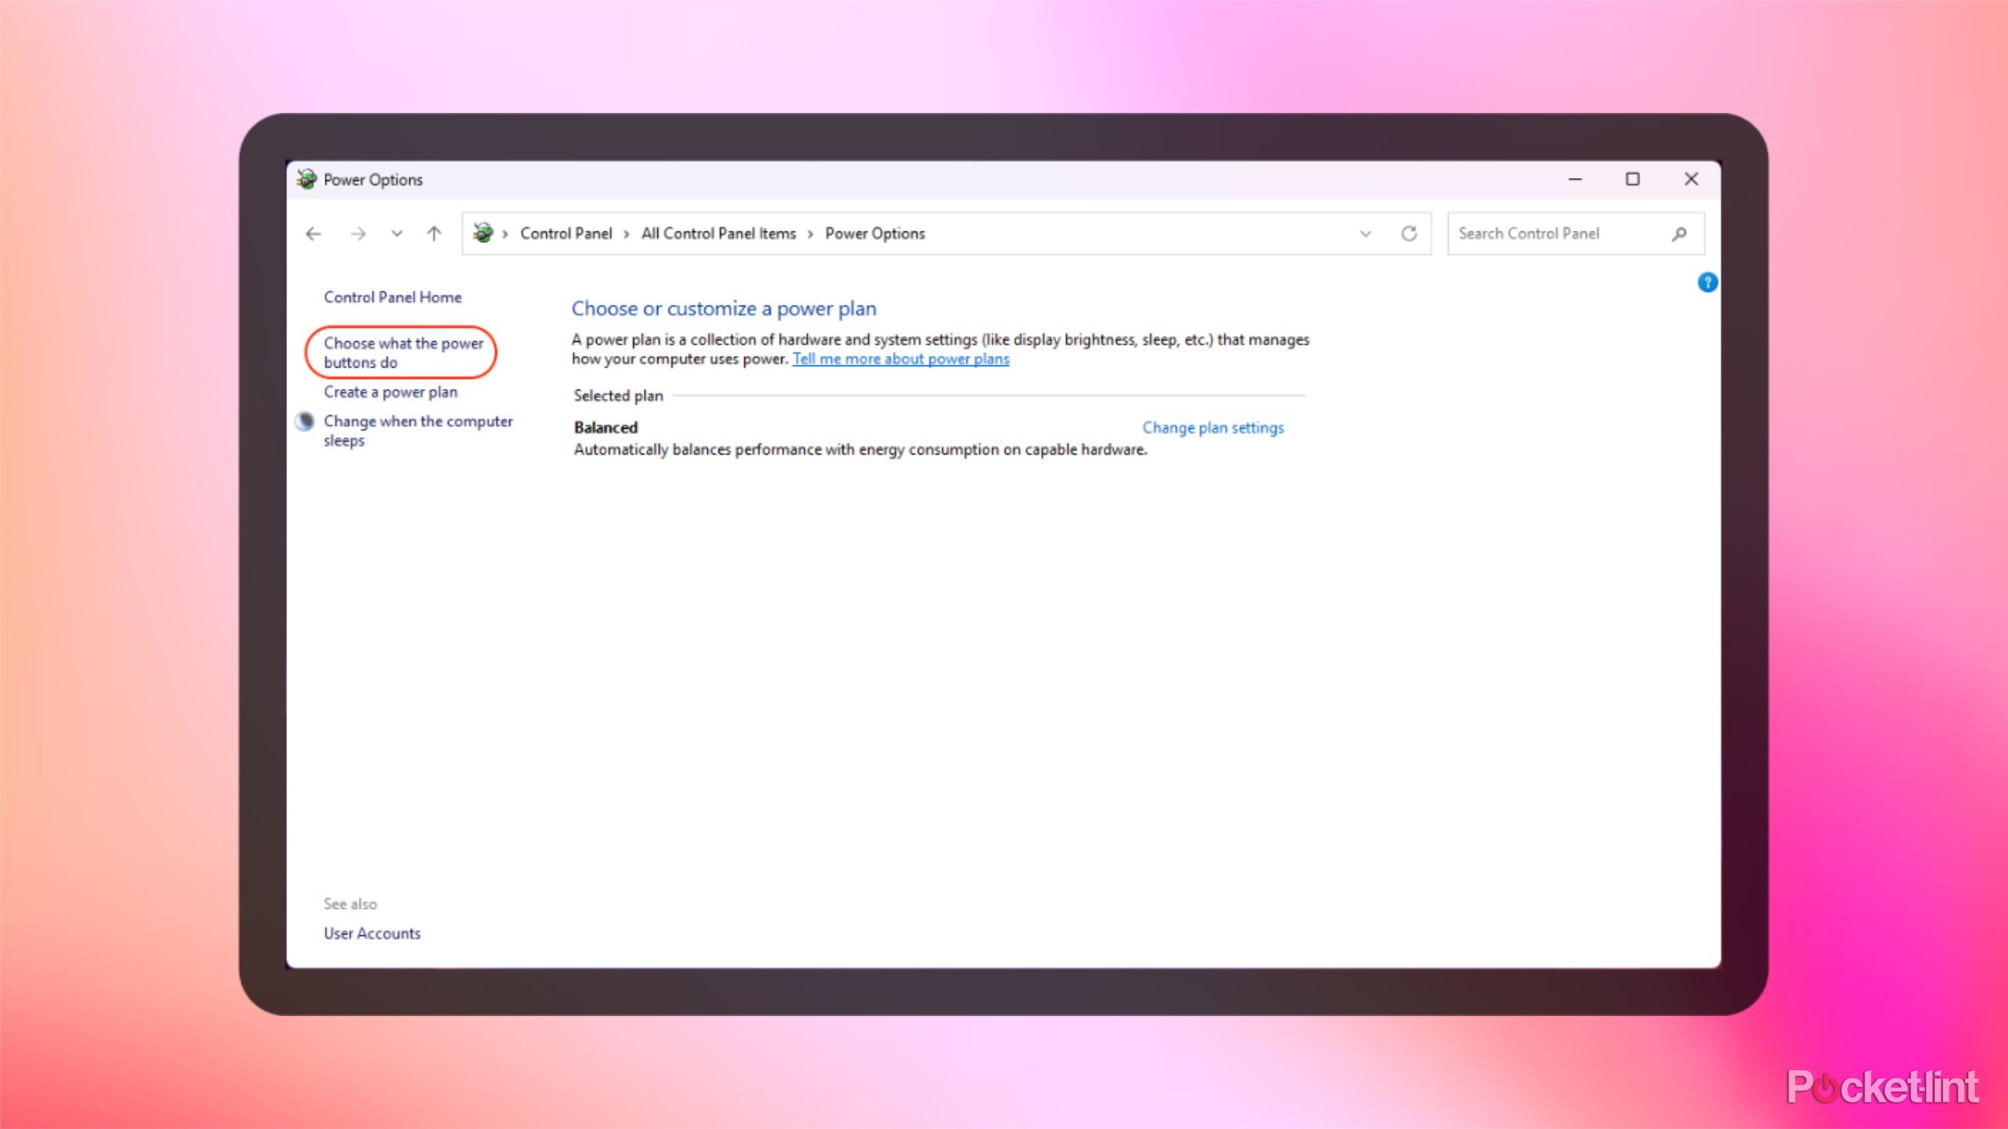
Task: Click the search magnifier icon
Action: click(x=1679, y=234)
